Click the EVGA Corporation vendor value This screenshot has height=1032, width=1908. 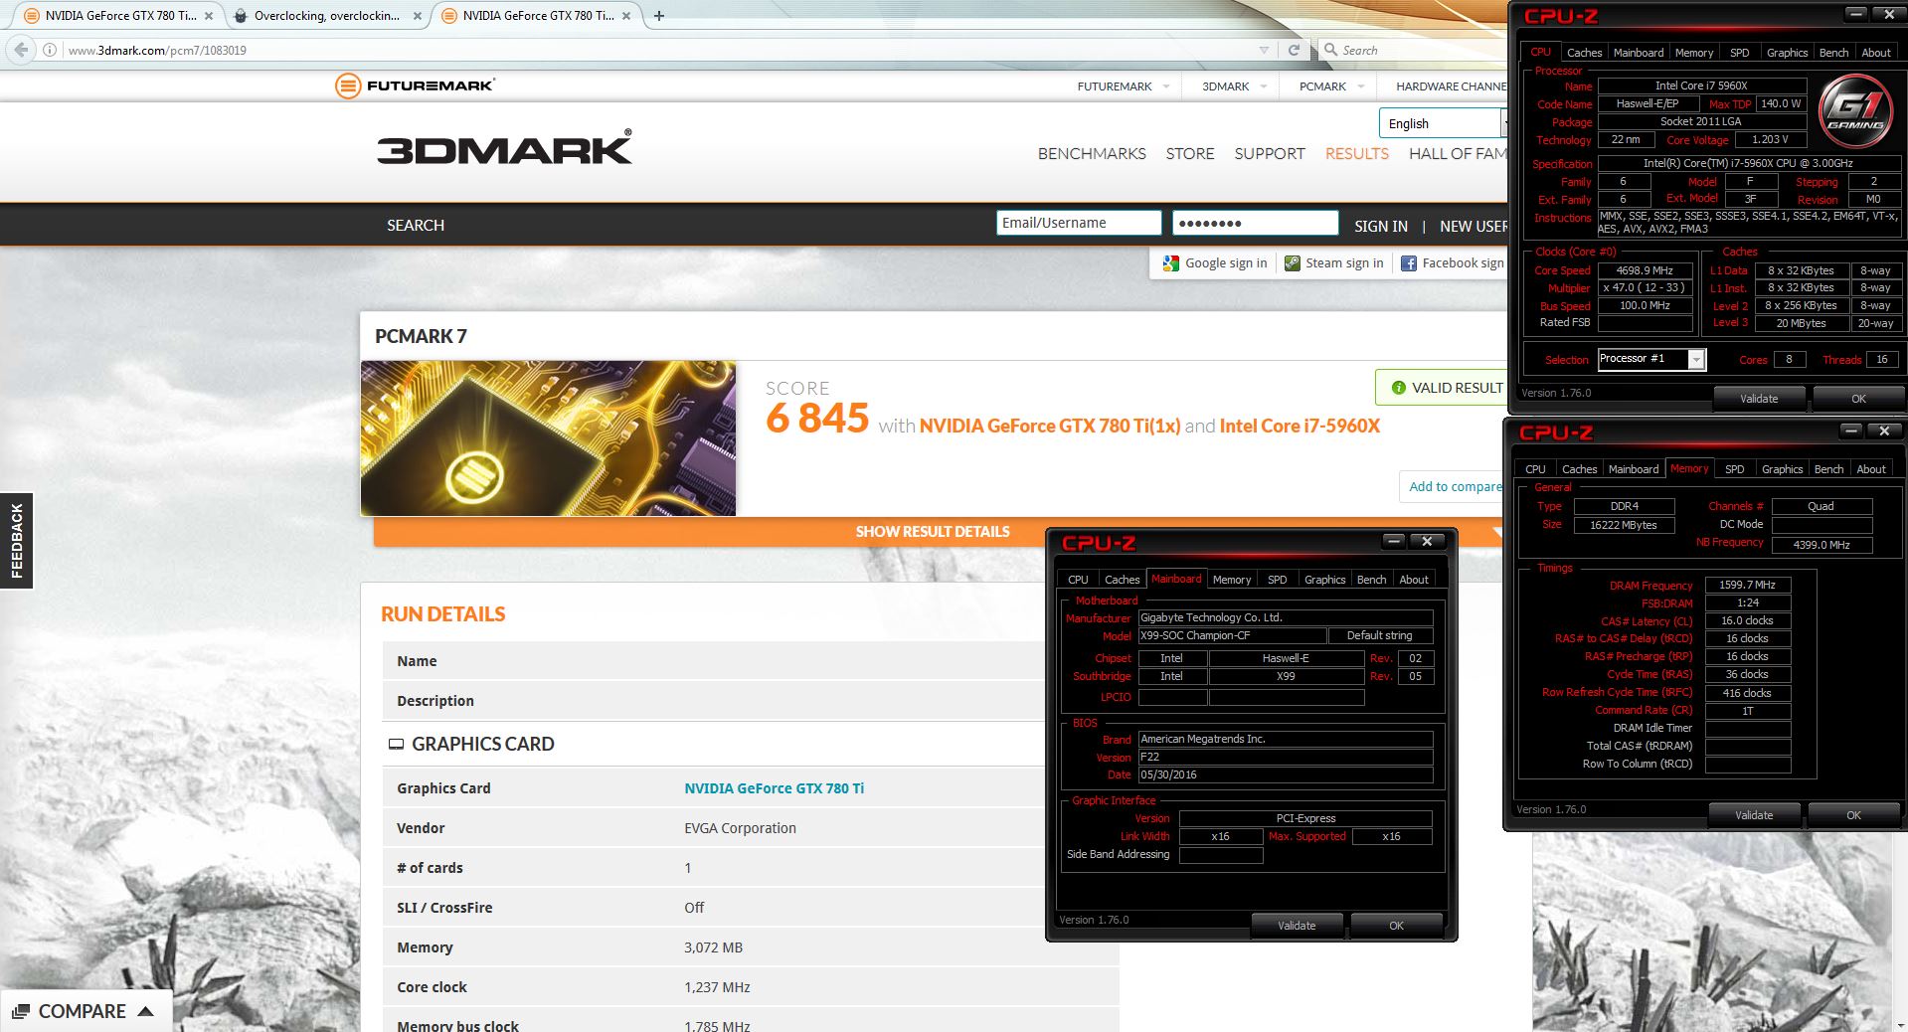tap(740, 828)
